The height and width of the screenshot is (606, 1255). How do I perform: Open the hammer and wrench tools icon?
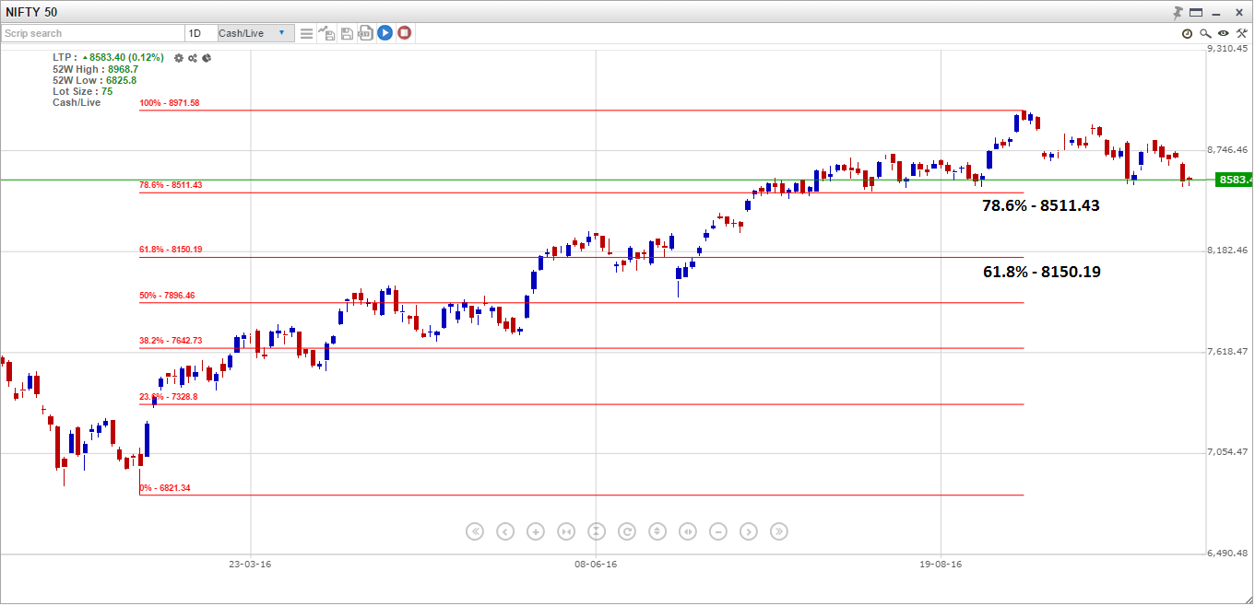point(1241,33)
